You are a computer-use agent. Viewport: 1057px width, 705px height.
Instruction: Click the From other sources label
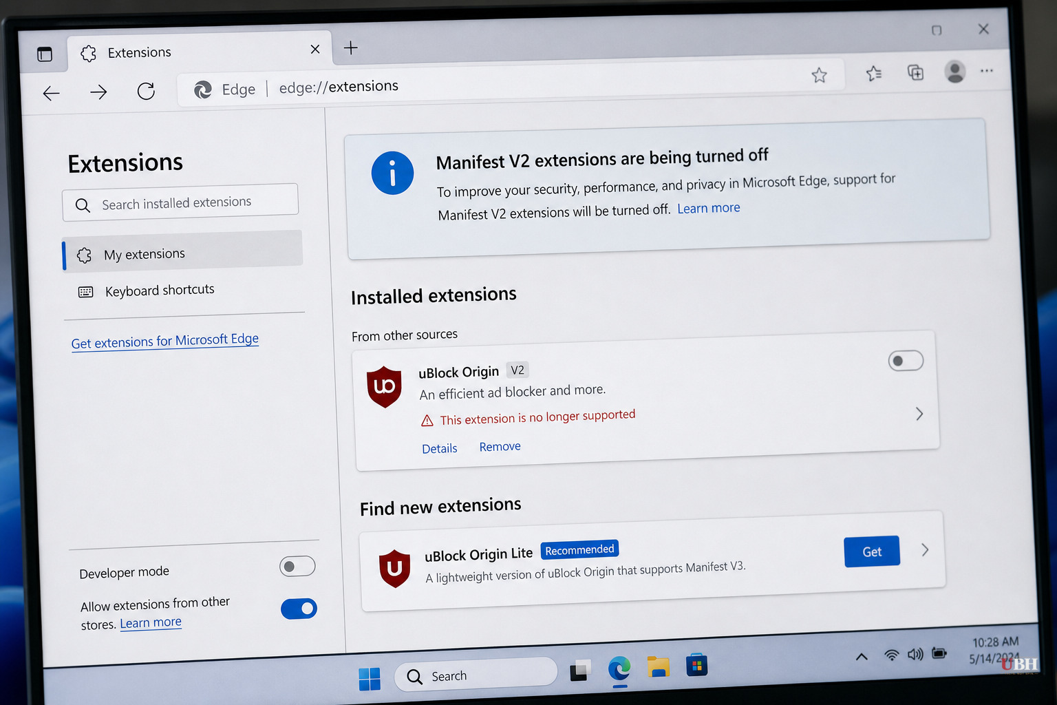[405, 335]
